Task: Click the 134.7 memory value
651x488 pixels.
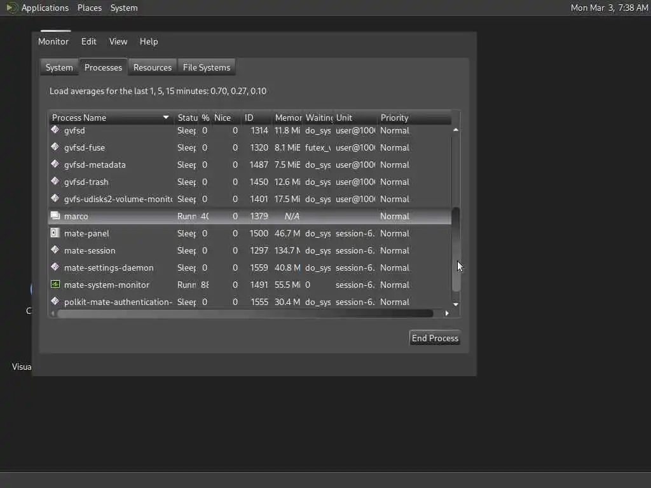Action: pos(287,250)
